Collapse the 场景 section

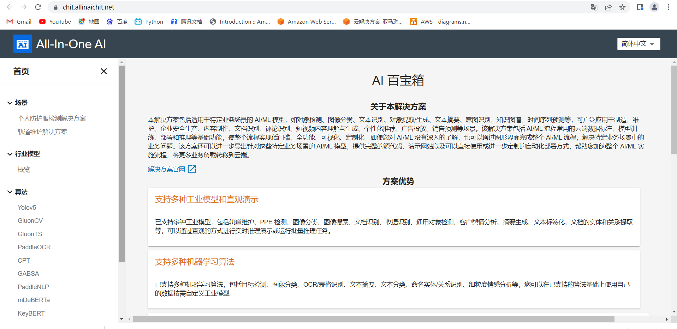[x=10, y=103]
